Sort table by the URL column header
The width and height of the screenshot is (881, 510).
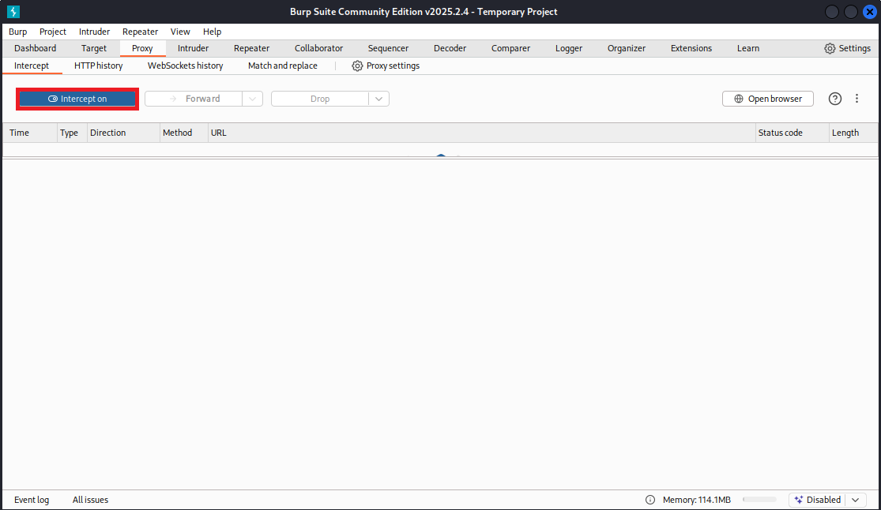[219, 133]
